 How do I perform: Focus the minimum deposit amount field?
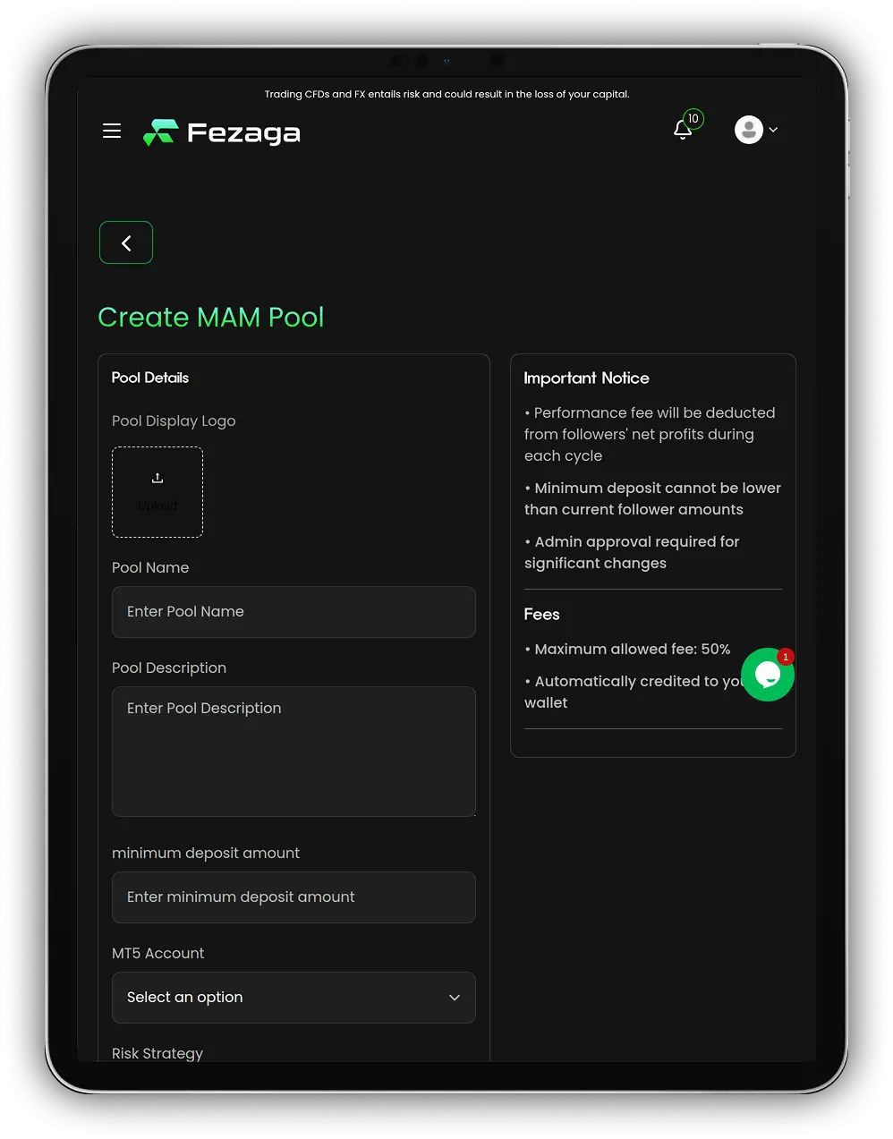[x=293, y=897]
